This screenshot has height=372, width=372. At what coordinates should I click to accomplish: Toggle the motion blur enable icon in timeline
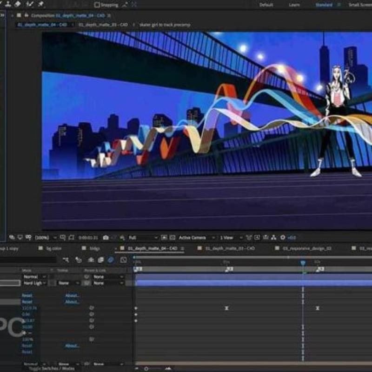click(111, 260)
